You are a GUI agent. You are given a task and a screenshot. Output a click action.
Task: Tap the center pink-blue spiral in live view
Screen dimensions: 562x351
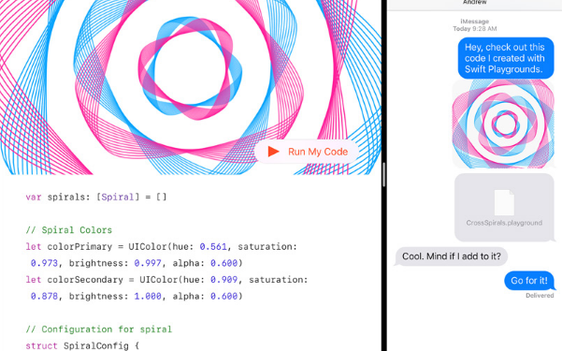pos(190,68)
